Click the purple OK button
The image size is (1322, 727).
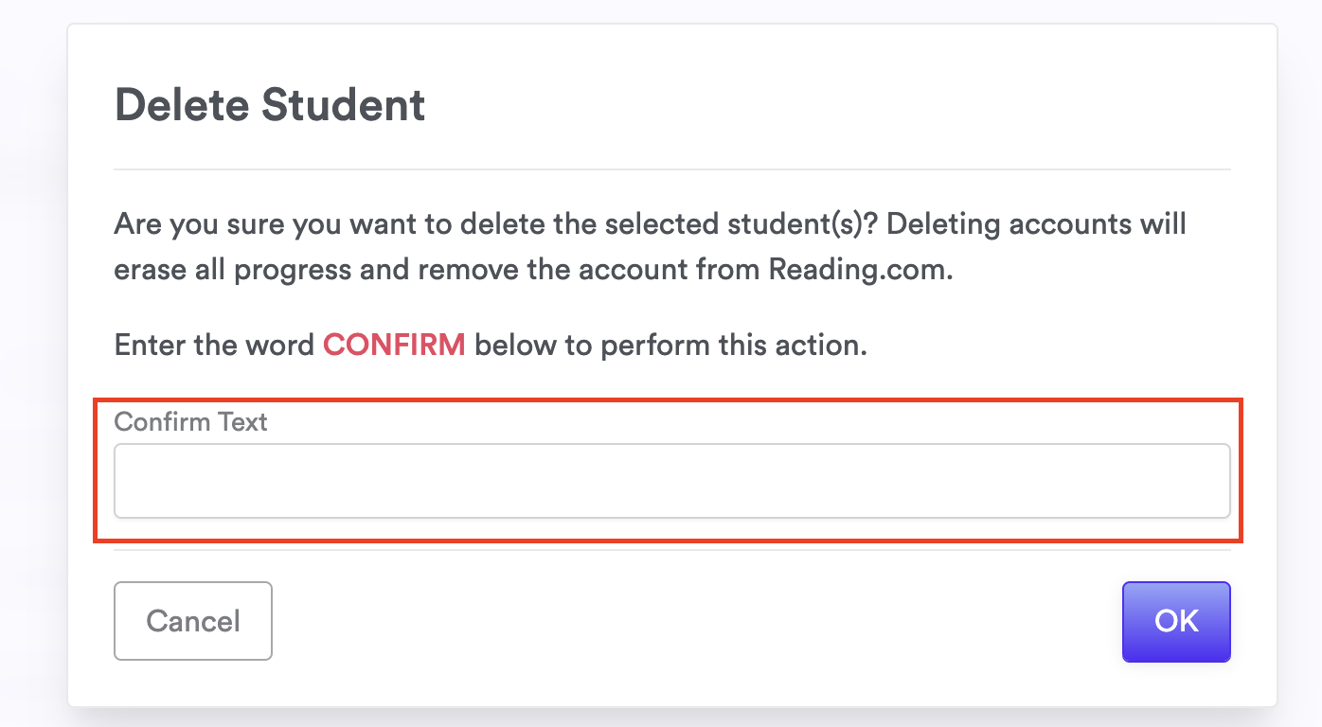click(x=1176, y=621)
